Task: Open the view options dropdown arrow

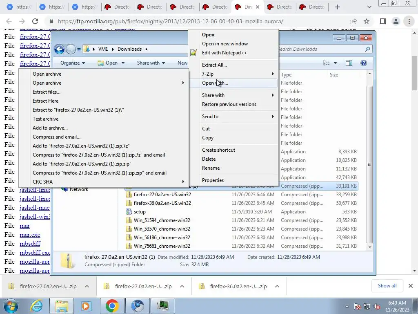Action: 335,63
